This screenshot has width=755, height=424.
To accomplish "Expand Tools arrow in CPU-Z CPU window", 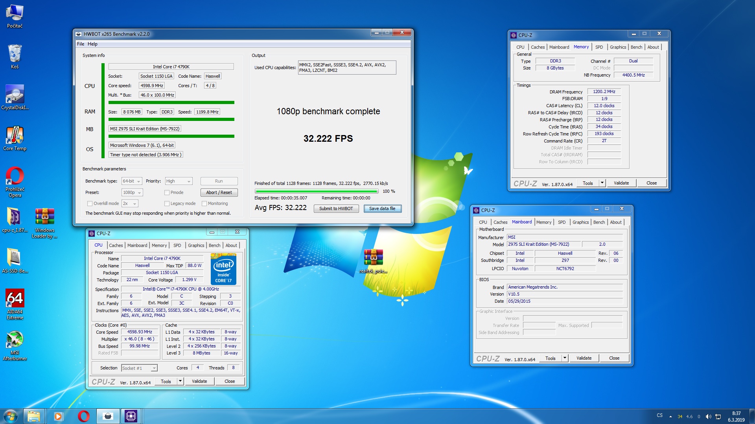I will pos(180,381).
